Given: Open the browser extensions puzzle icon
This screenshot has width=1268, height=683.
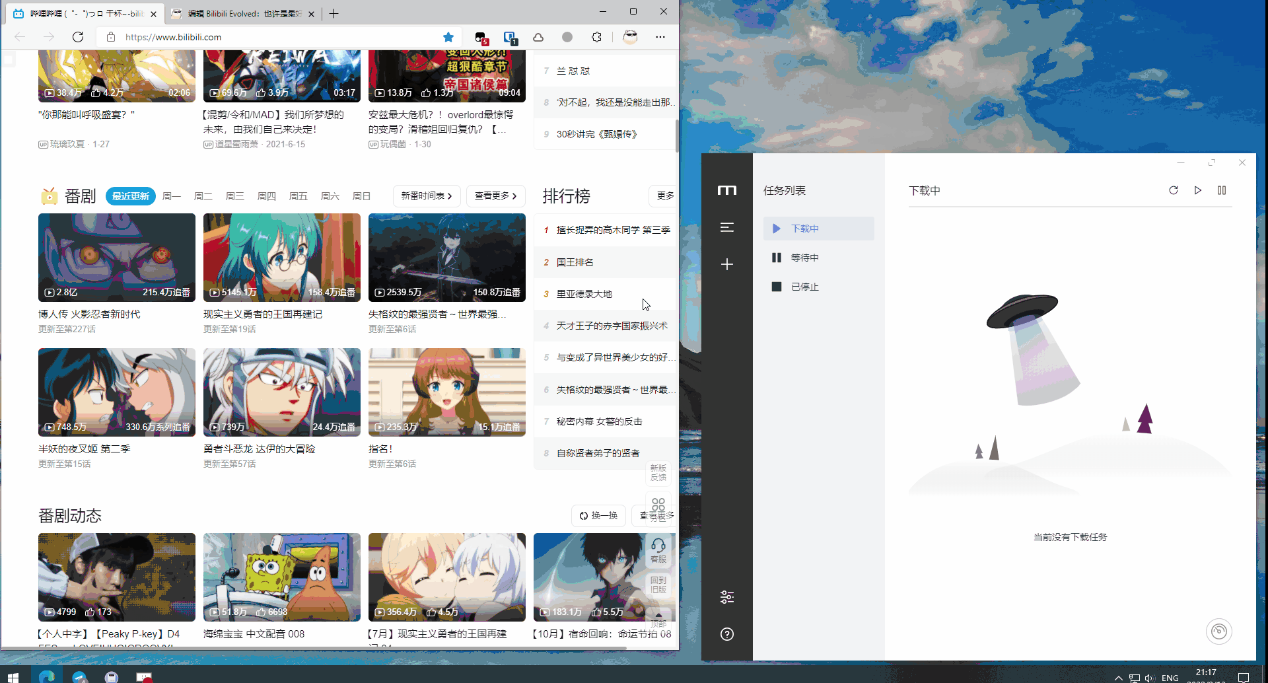Looking at the screenshot, I should pyautogui.click(x=596, y=37).
